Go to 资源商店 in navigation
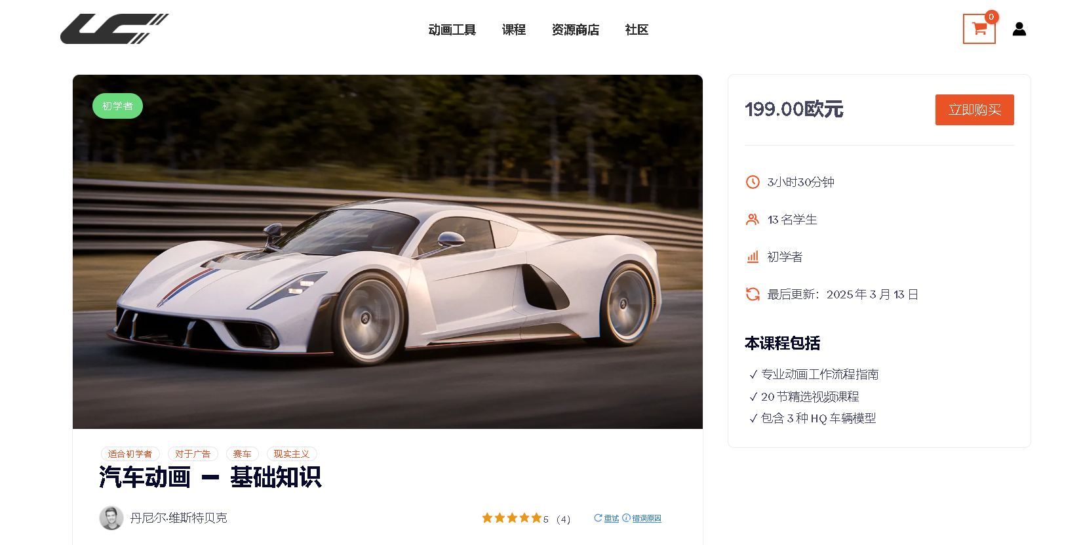Image resolution: width=1081 pixels, height=545 pixels. click(x=576, y=30)
